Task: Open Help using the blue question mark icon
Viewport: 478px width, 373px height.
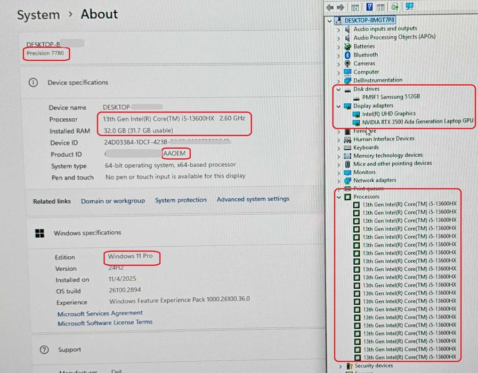Action: 369,7
